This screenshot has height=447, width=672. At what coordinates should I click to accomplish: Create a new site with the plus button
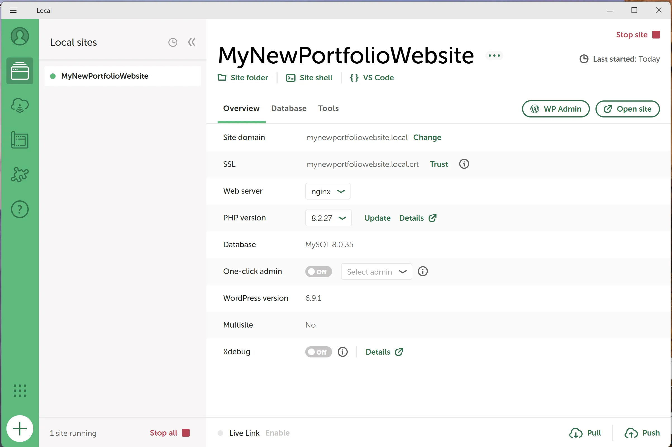(20, 428)
